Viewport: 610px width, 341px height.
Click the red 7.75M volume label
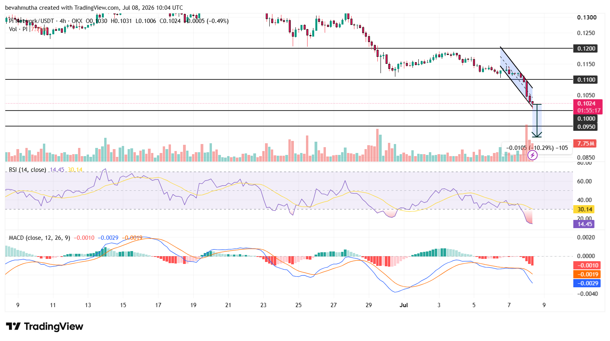(585, 143)
